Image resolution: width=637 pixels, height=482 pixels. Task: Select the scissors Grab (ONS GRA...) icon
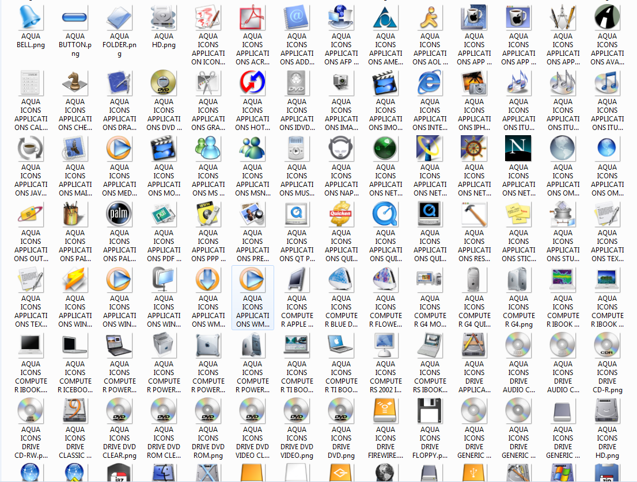208,83
